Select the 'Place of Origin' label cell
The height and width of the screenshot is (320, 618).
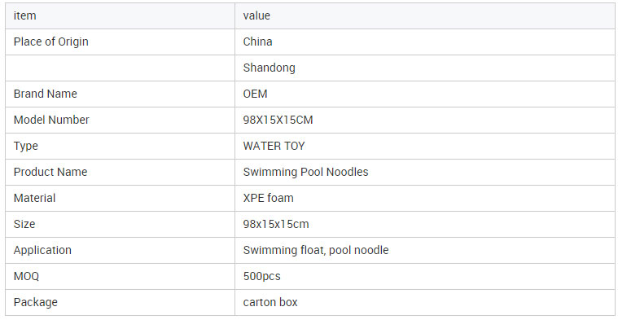pos(120,42)
